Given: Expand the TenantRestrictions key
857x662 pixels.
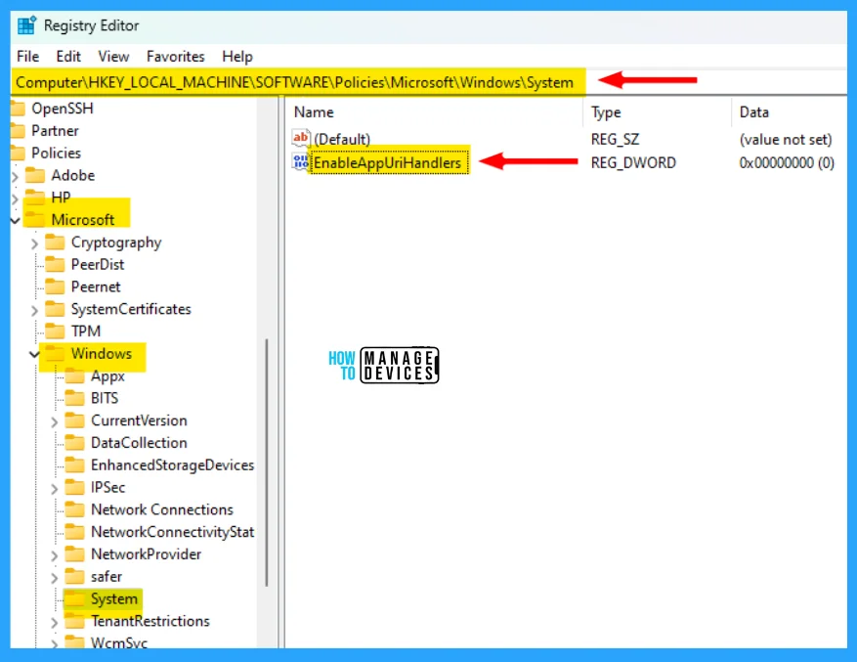Looking at the screenshot, I should coord(55,623).
